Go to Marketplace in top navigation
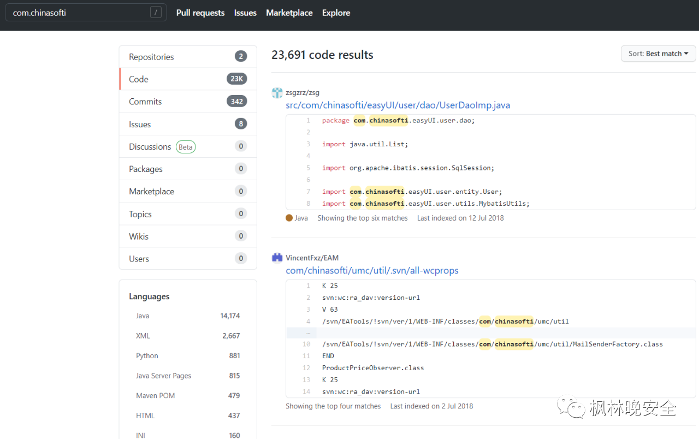Viewport: 699px width, 439px height. tap(289, 13)
